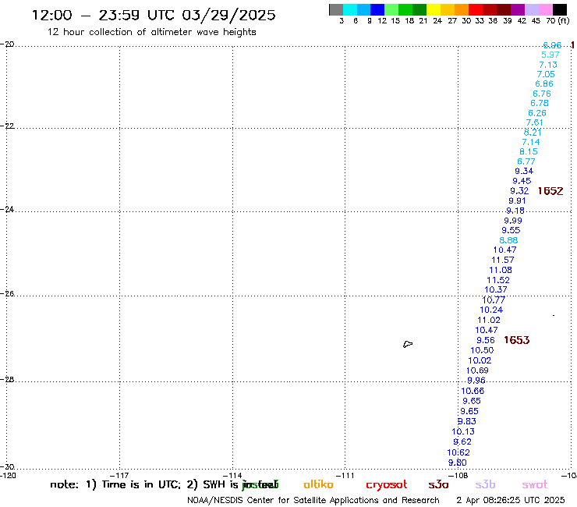Click the 8.15 wave height value

[x=529, y=151]
